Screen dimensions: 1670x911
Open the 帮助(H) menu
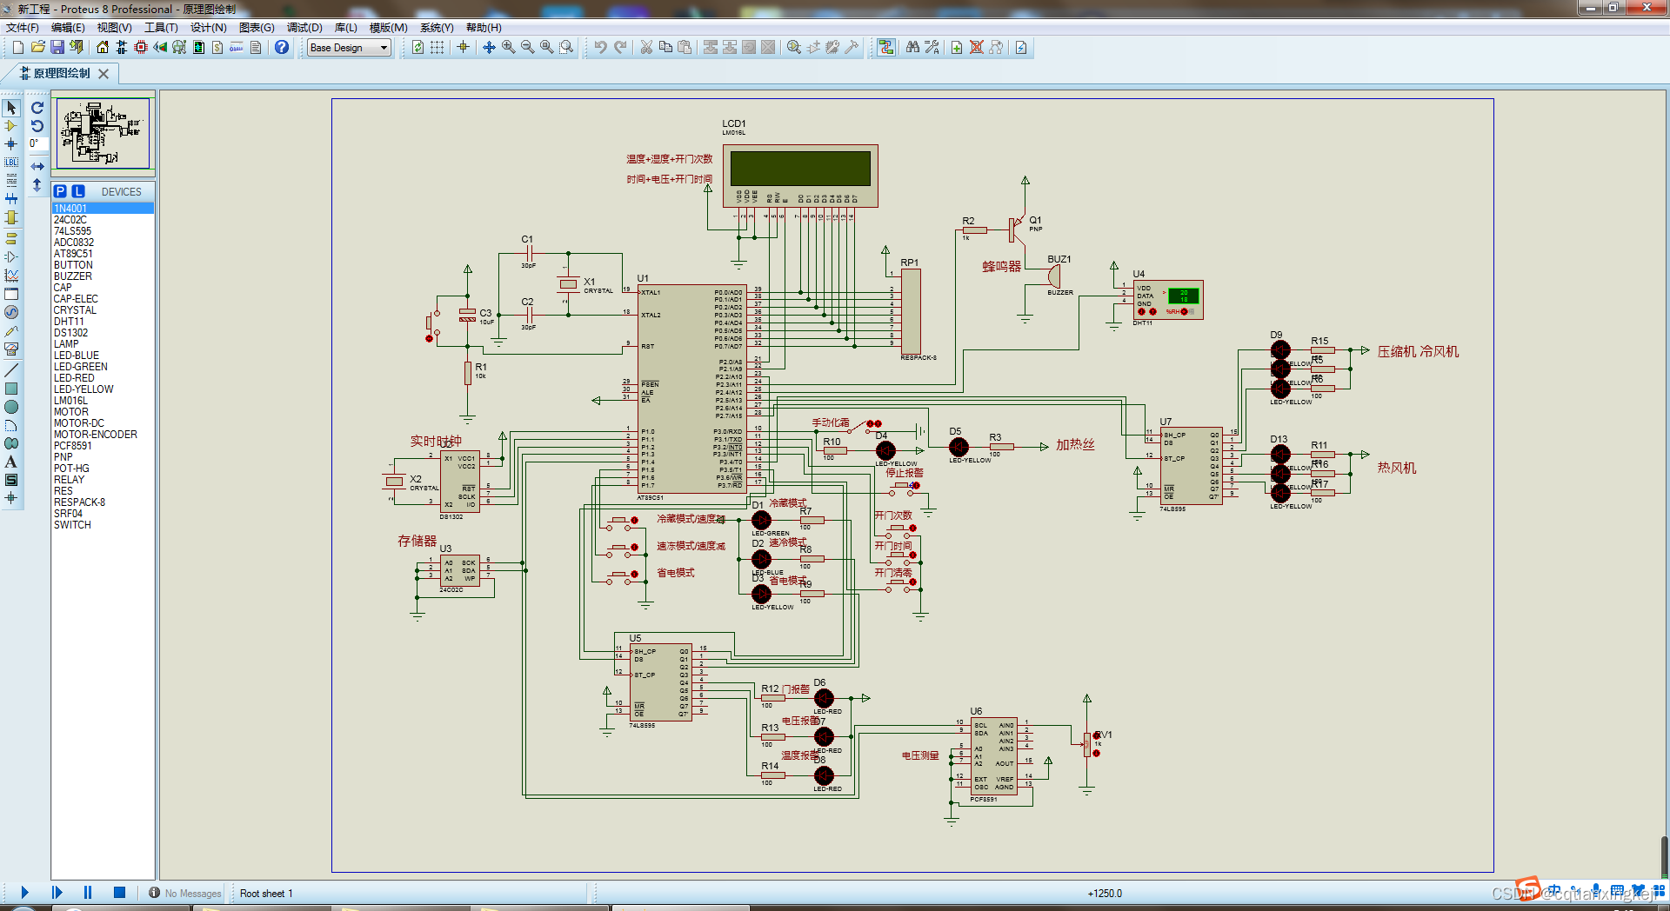pos(484,28)
